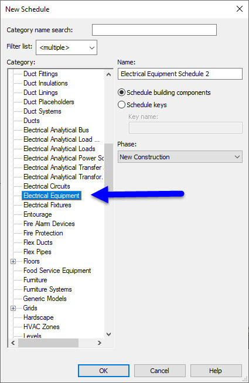The image size is (249, 383).
Task: Click the horizontal scroll left arrow
Action: (13, 343)
